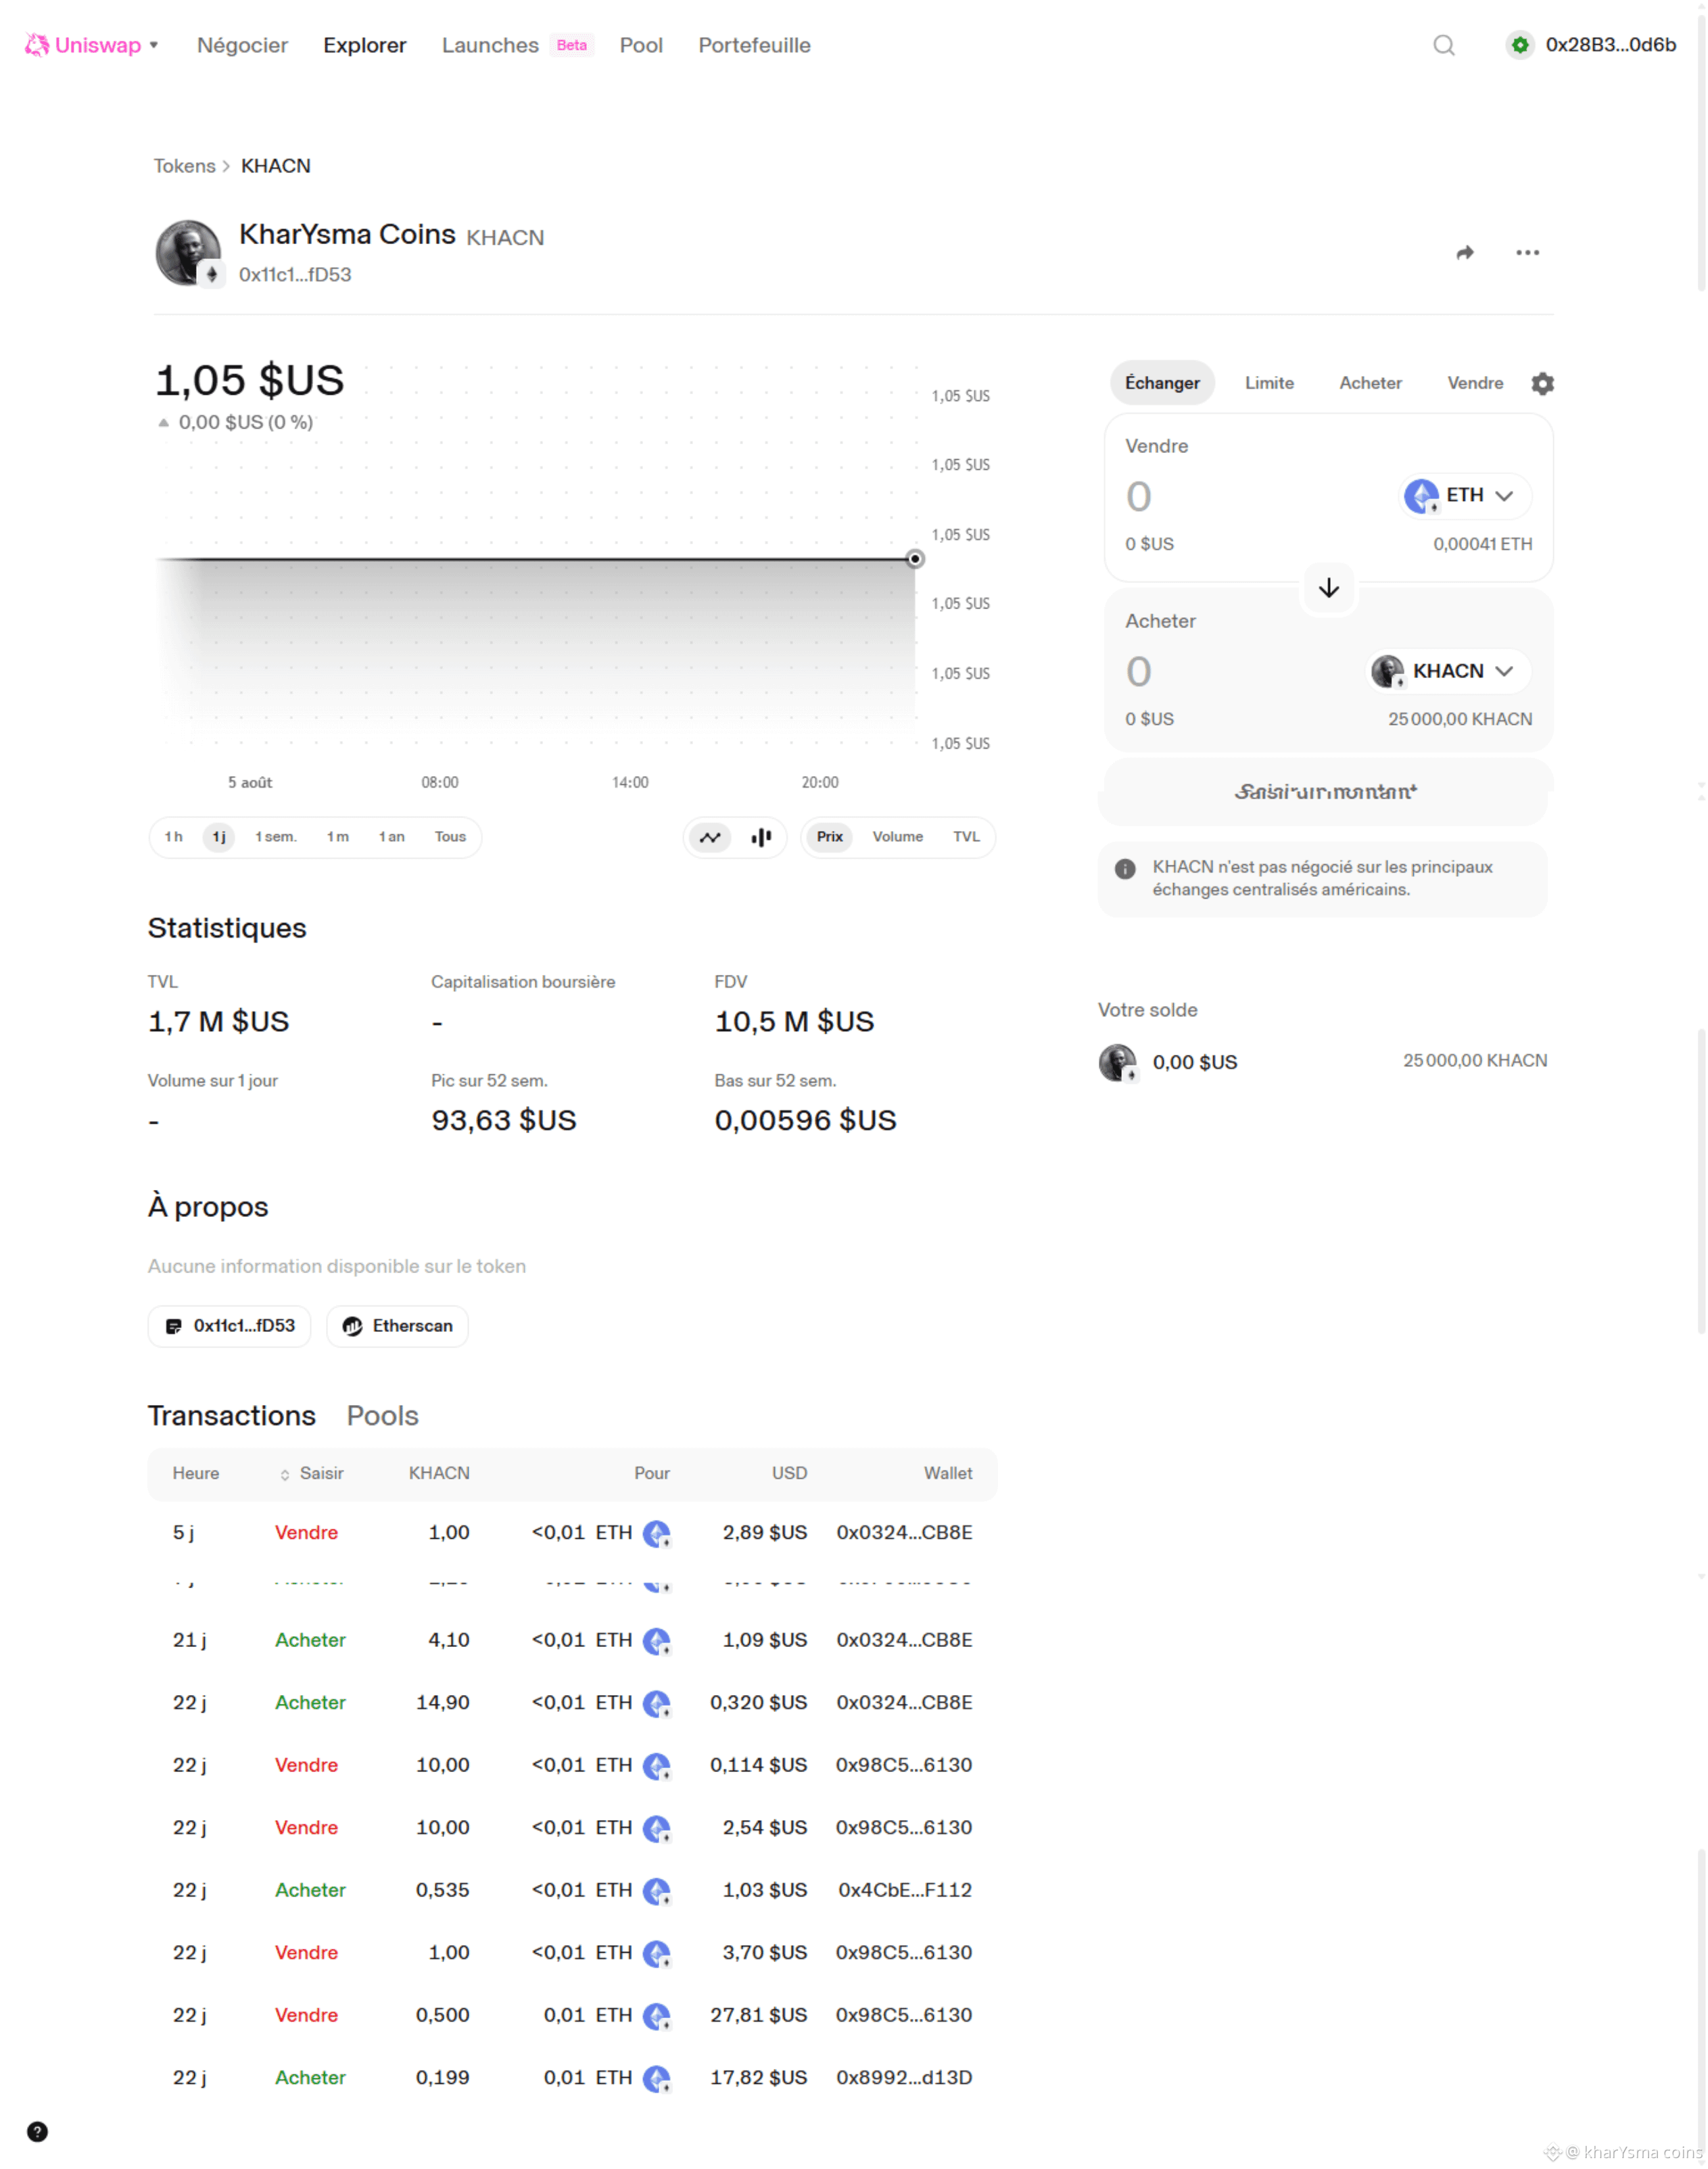Click the Etherscan logo icon
1708x2169 pixels.
click(x=352, y=1326)
